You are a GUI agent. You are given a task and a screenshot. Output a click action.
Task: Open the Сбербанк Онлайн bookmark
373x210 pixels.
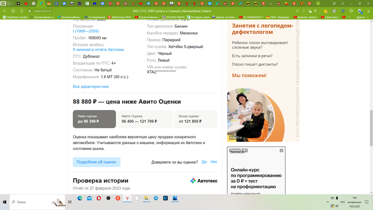tap(15, 17)
